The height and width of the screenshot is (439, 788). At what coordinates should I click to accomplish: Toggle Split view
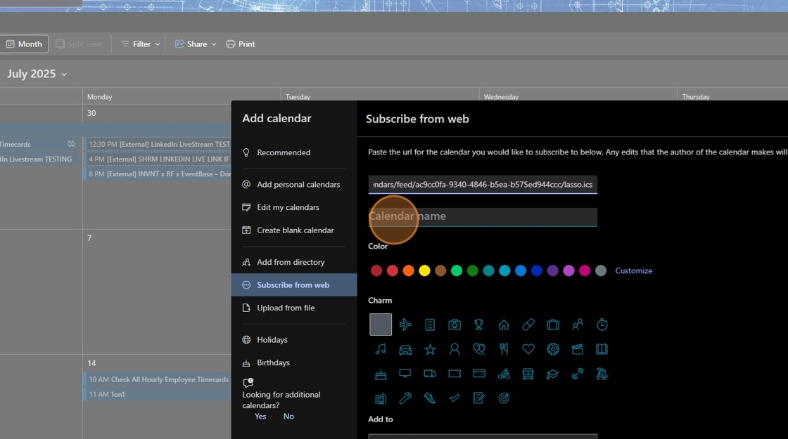click(x=79, y=44)
